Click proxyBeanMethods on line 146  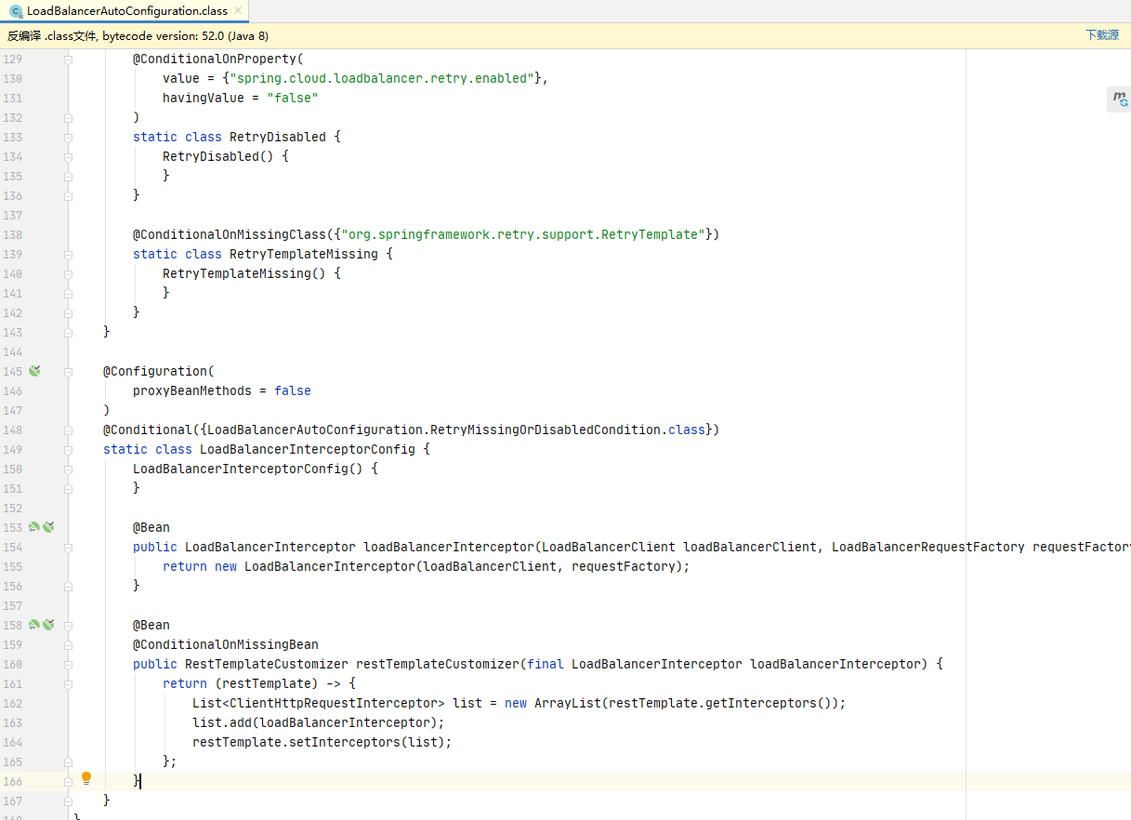click(192, 390)
